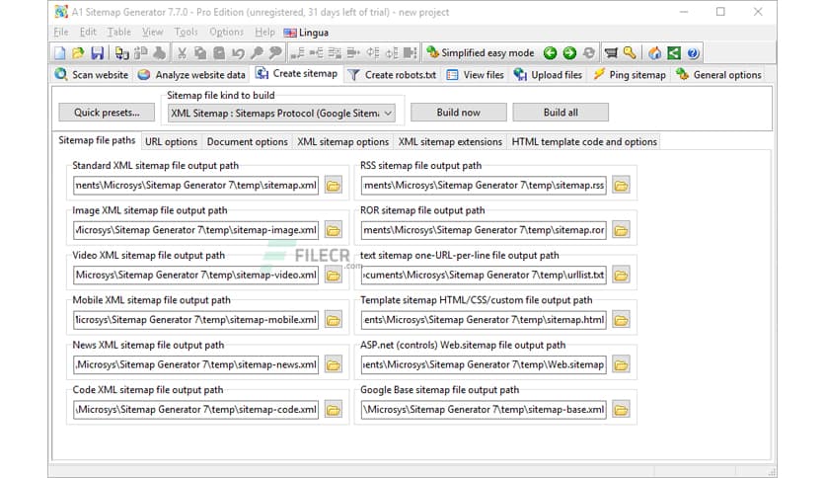The image size is (825, 478).
Task: Click the Standard XML sitemap output path field
Action: click(x=195, y=186)
